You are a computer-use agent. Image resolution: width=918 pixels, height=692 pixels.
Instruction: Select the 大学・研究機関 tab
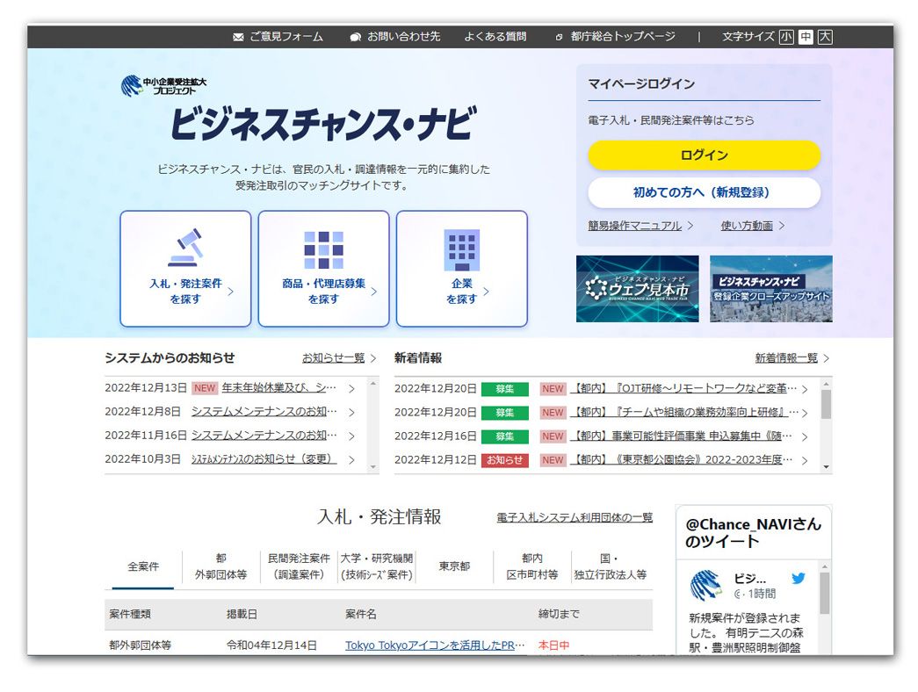tap(376, 566)
